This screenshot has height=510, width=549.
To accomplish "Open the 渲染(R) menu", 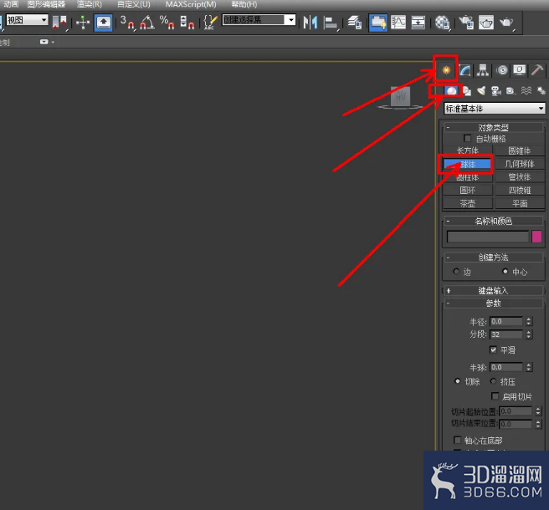I will 90,4.
